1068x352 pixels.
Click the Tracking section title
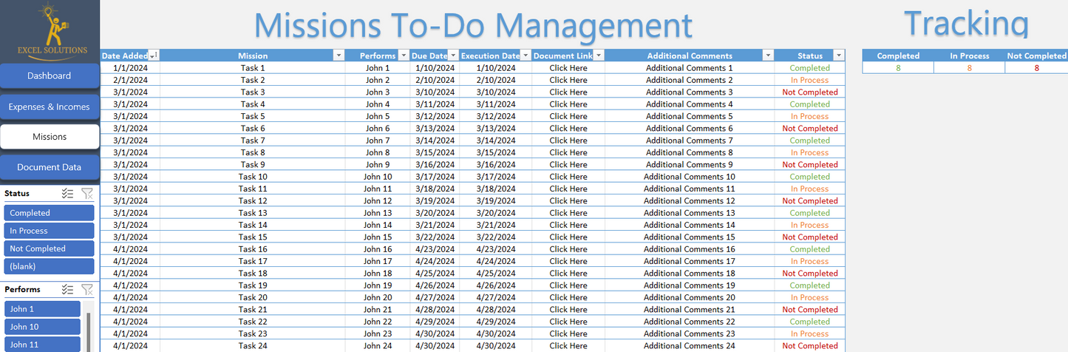click(966, 22)
